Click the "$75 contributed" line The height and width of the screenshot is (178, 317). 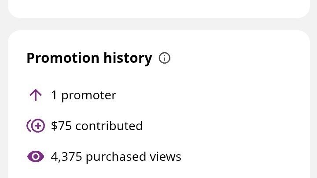tap(97, 126)
